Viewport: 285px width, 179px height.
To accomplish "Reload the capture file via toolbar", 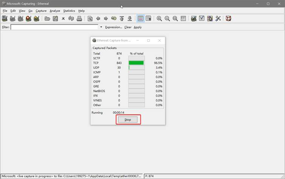I will coord(71,19).
